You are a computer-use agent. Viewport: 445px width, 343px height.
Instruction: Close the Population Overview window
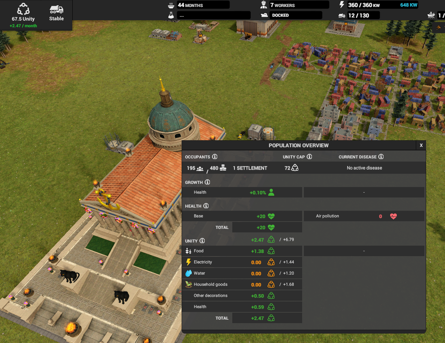click(421, 146)
